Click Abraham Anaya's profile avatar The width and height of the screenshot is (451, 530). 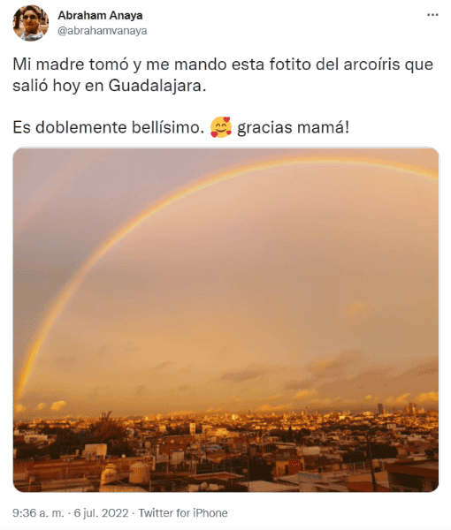31,23
